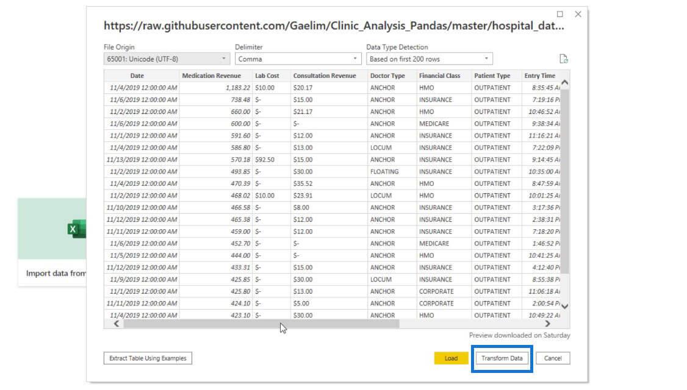Click the 586.80 medication revenue cell
Screen dimensions: 687x390
pyautogui.click(x=216, y=147)
